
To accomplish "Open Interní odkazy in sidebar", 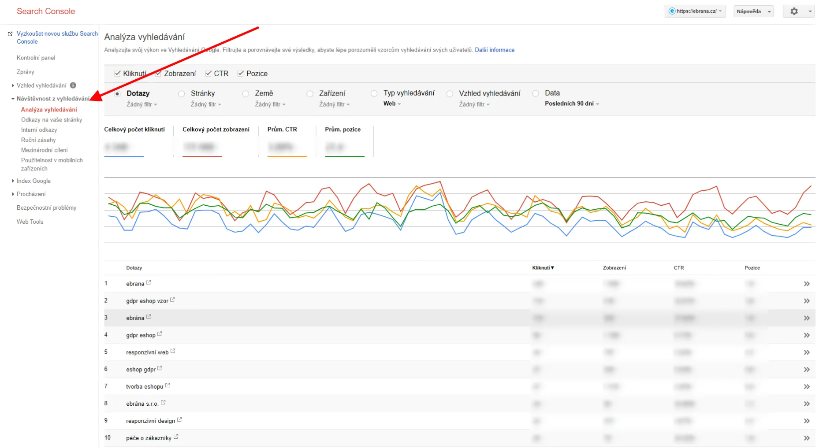I will click(39, 130).
